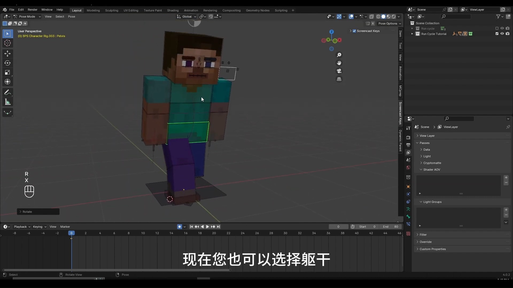Add a new Shader AOV entry
Viewport: 513px width, 288px height.
tap(506, 178)
